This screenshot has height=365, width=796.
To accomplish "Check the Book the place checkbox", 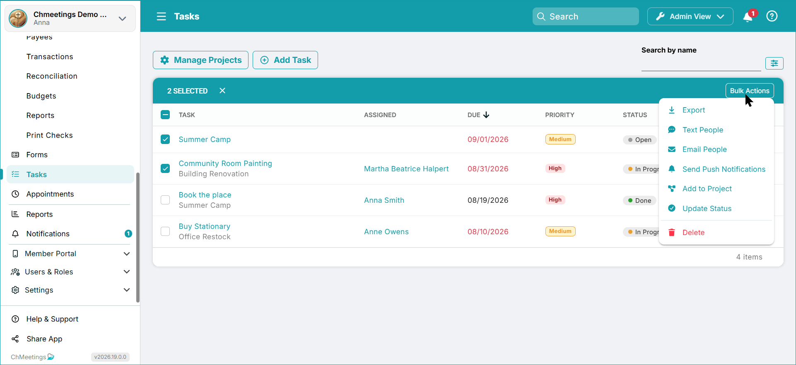I will [x=165, y=200].
